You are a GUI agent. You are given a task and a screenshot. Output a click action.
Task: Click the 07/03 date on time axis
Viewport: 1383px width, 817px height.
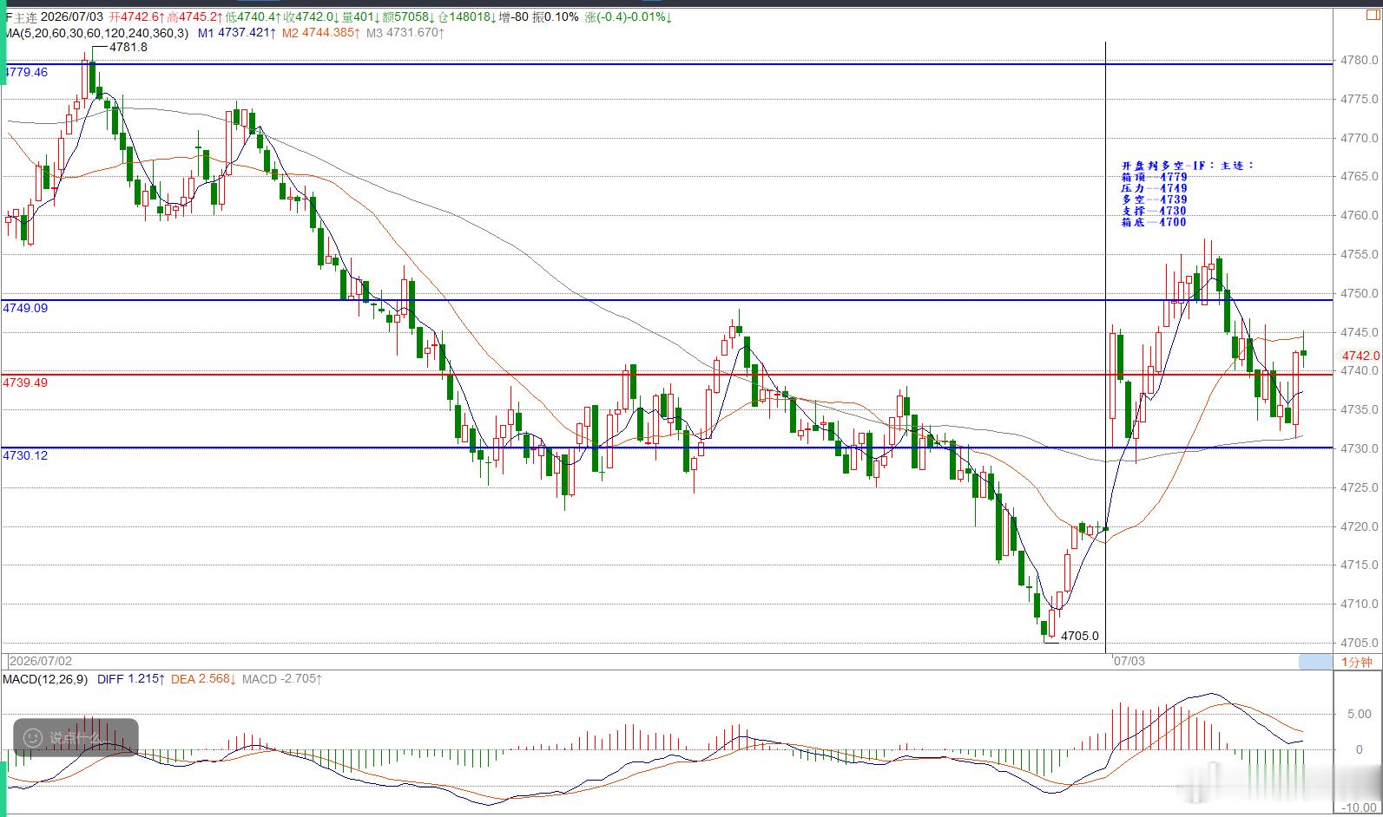[1129, 661]
